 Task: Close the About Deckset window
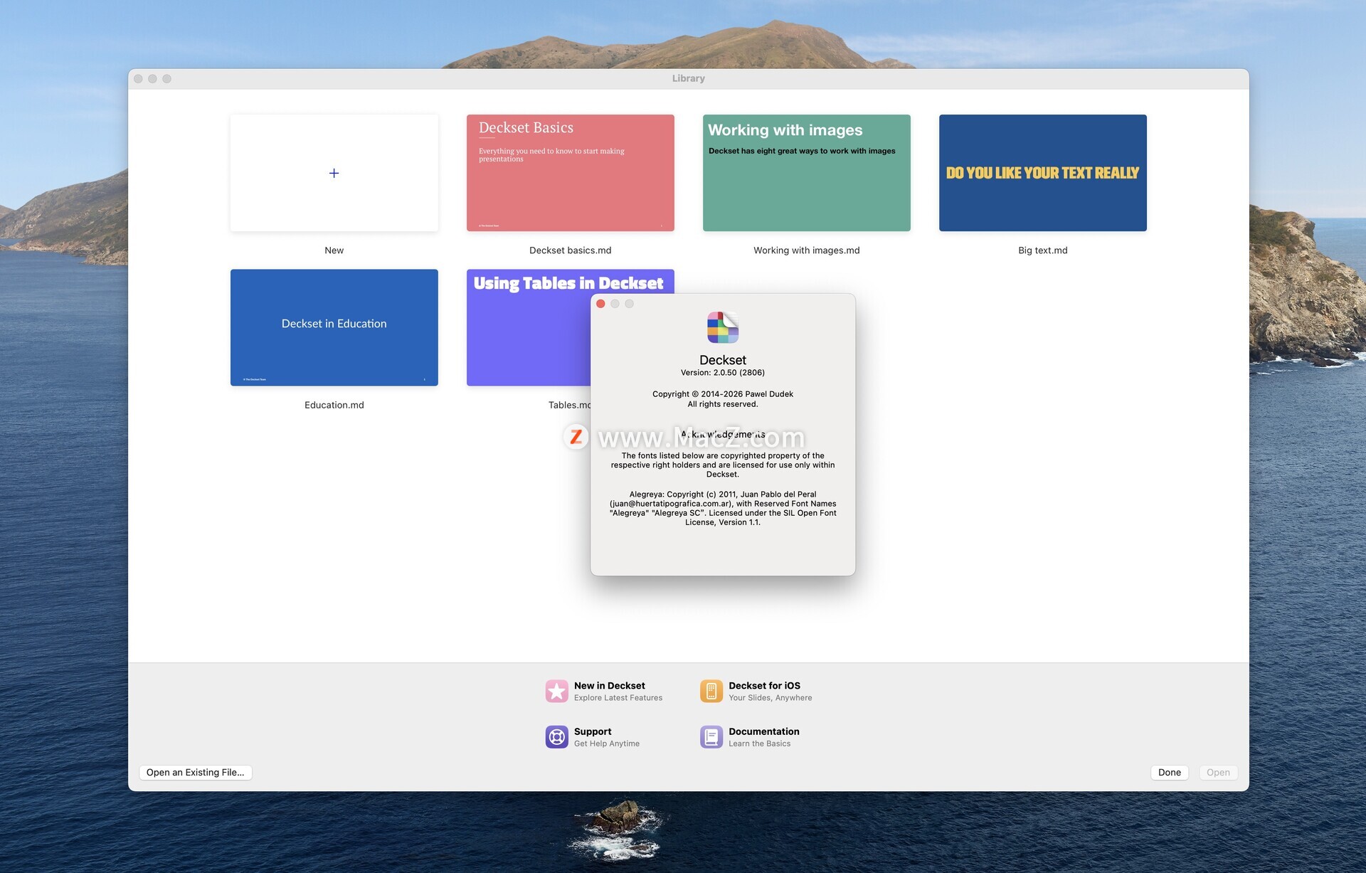pos(600,304)
